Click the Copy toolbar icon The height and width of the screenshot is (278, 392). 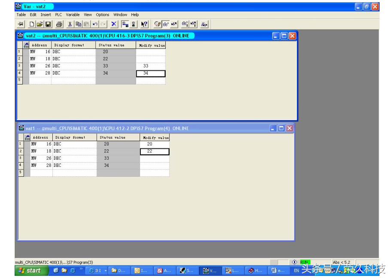(x=78, y=24)
